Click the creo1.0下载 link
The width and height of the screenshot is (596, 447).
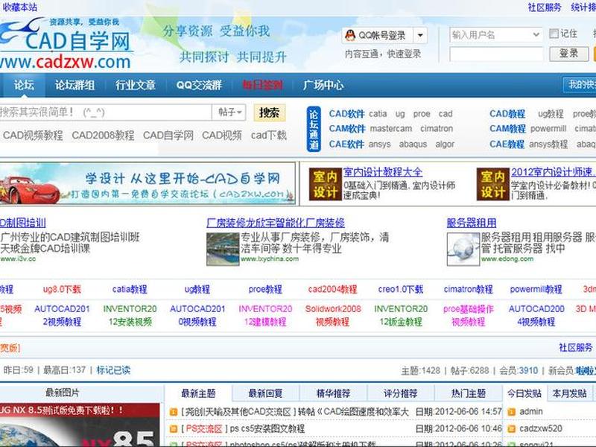401,289
